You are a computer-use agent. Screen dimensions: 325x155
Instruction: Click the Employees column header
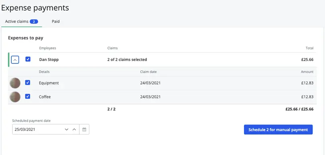pyautogui.click(x=48, y=48)
